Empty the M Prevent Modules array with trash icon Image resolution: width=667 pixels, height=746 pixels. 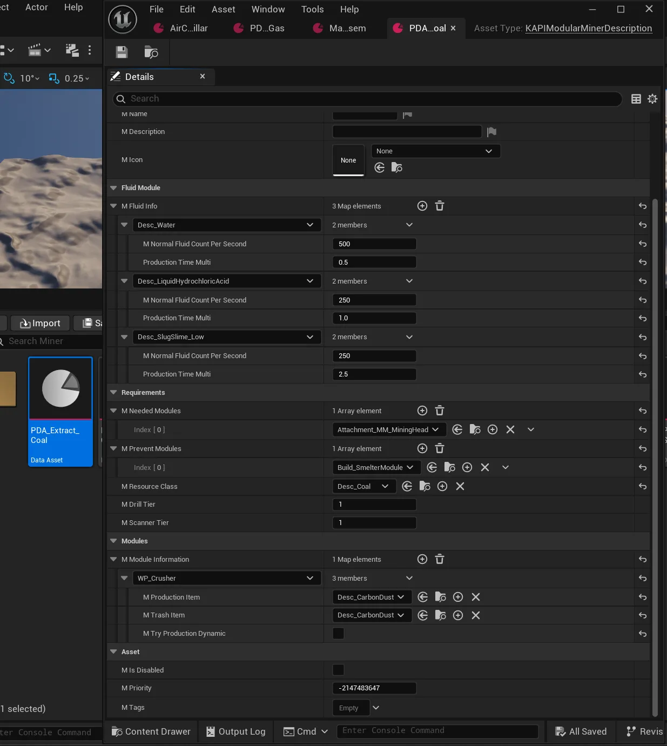440,448
